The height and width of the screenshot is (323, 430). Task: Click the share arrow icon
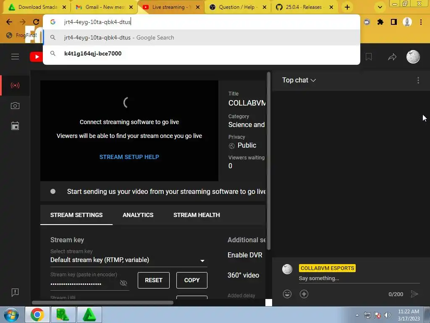tap(392, 57)
